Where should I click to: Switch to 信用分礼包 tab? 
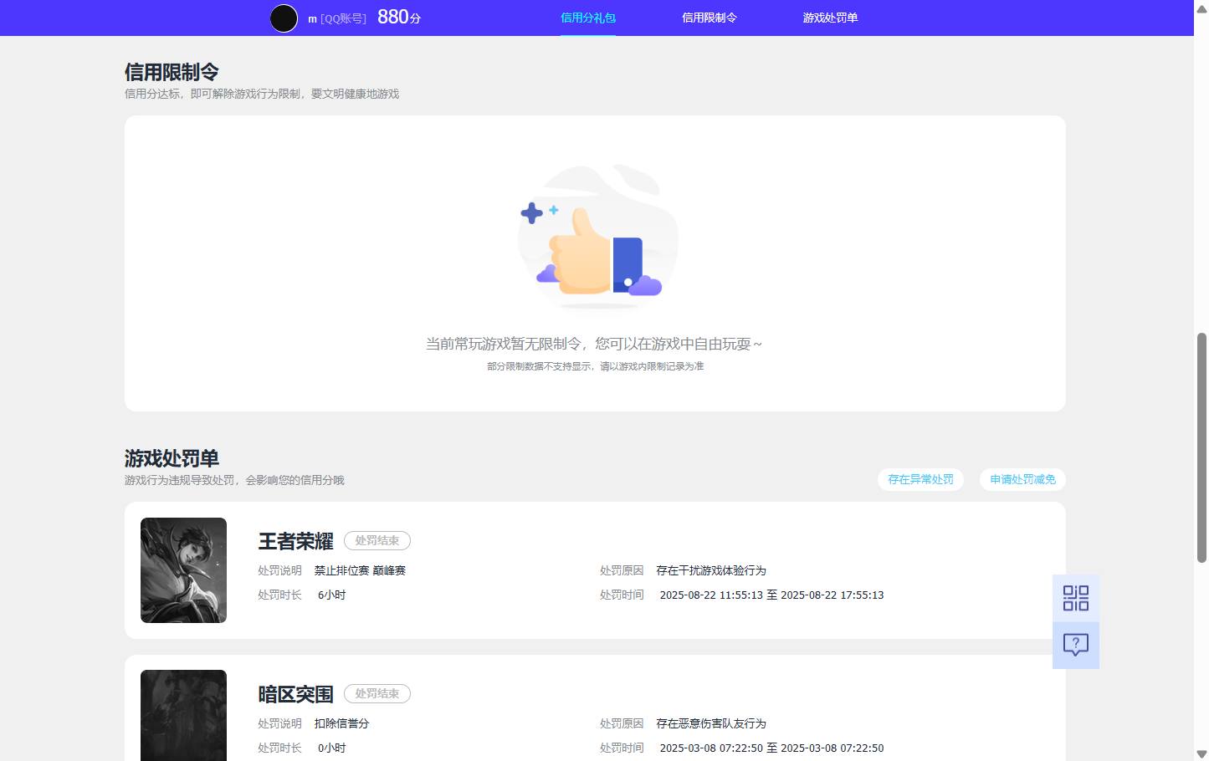click(588, 18)
